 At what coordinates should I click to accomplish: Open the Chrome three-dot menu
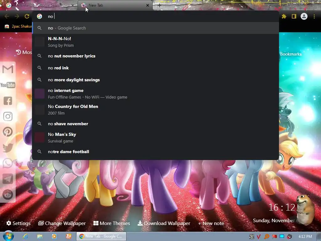pos(314,16)
